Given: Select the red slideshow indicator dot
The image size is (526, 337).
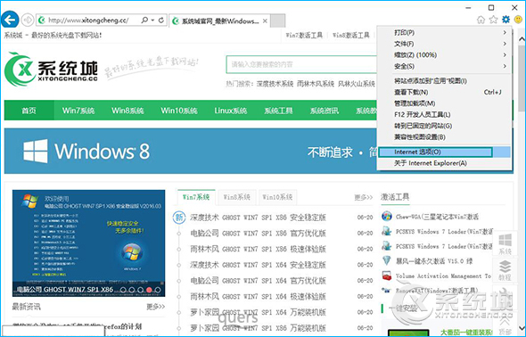Looking at the screenshot, I should point(149,290).
